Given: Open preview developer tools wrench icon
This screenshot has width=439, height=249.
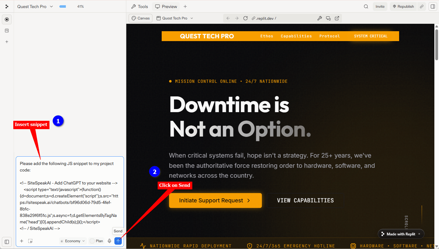Looking at the screenshot, I should pyautogui.click(x=320, y=18).
